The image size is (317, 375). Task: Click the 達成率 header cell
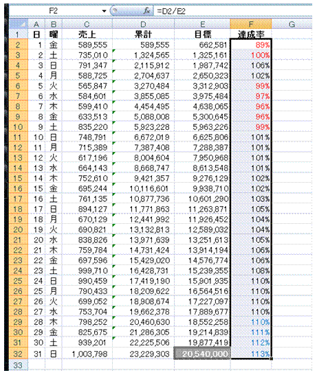tap(251, 34)
